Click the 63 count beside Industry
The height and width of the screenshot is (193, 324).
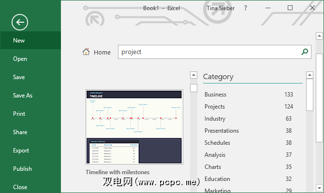click(x=289, y=119)
